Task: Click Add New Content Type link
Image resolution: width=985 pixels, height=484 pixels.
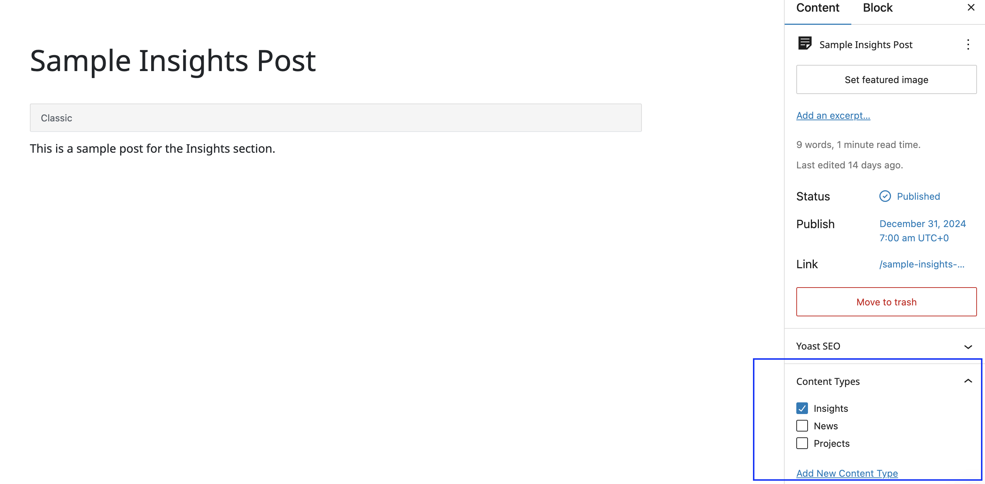Action: pyautogui.click(x=847, y=473)
